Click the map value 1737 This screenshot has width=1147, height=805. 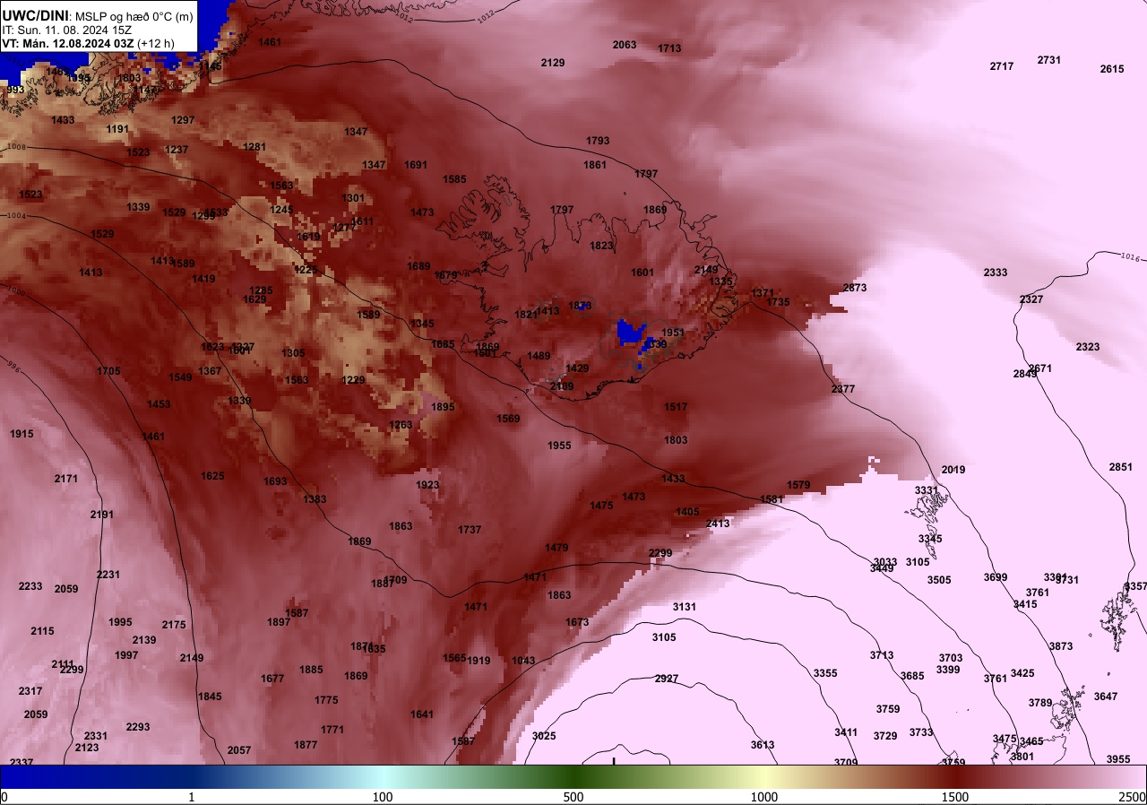470,530
